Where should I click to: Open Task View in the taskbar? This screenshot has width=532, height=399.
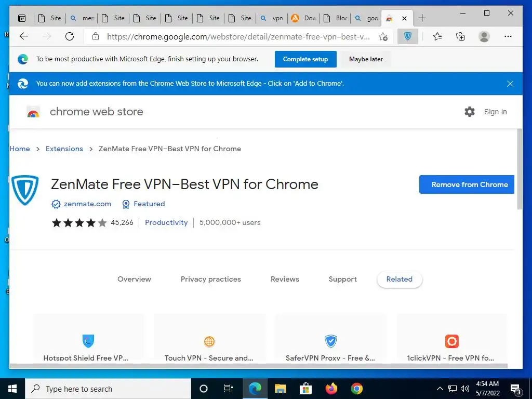pos(229,389)
